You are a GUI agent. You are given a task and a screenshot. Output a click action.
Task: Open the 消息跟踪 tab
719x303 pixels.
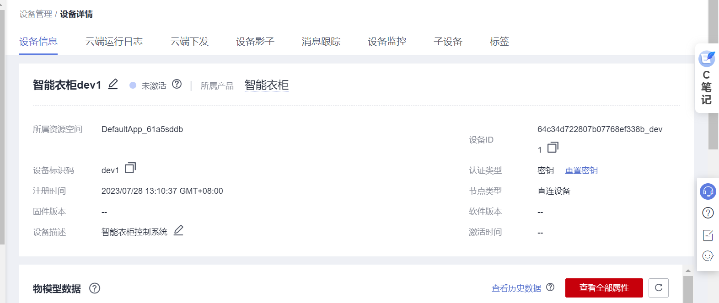321,42
